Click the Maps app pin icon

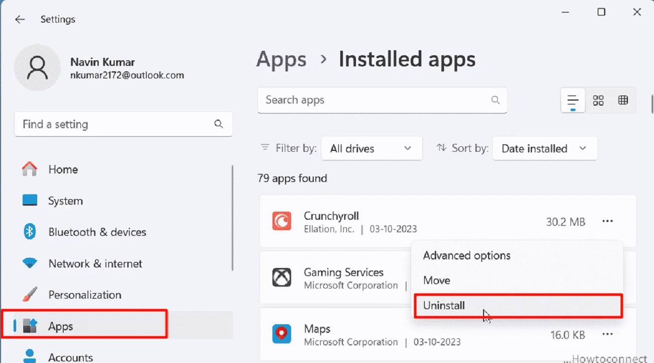(282, 334)
